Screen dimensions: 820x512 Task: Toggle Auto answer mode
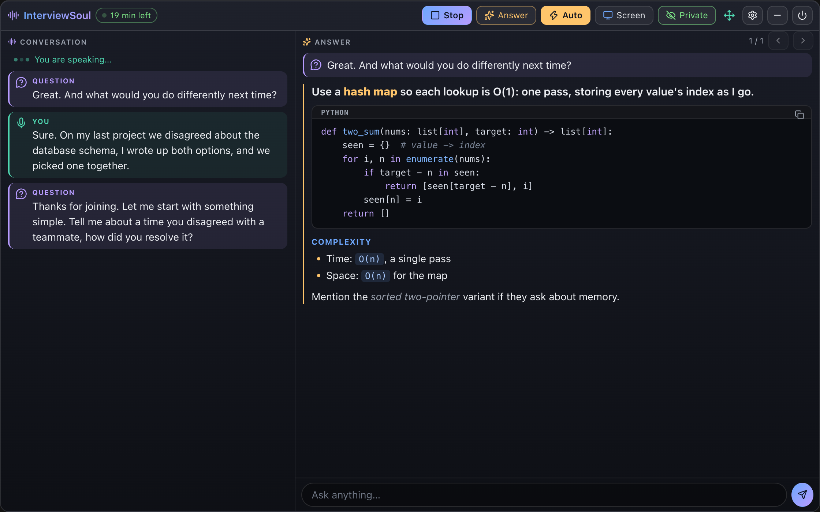565,15
